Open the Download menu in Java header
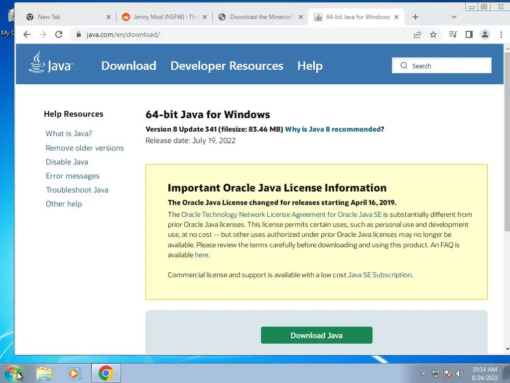510x383 pixels. [x=129, y=66]
